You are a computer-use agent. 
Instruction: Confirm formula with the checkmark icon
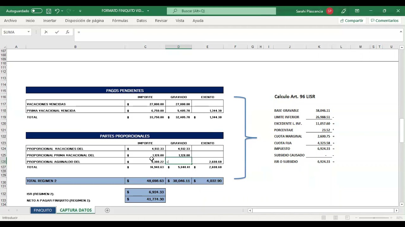point(57,32)
